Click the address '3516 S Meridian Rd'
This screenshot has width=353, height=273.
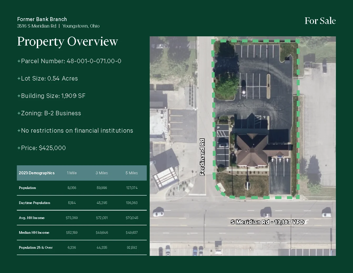click(x=37, y=26)
